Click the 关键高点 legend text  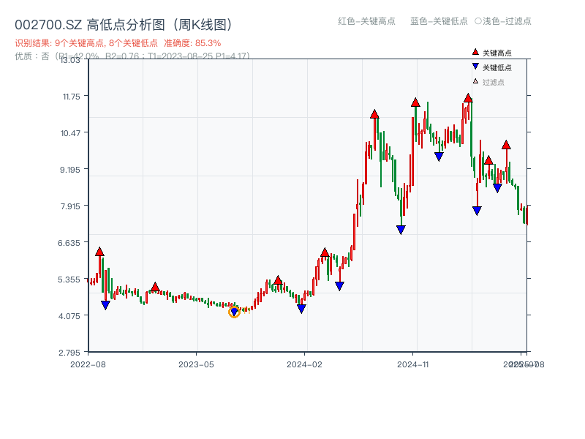pos(497,53)
